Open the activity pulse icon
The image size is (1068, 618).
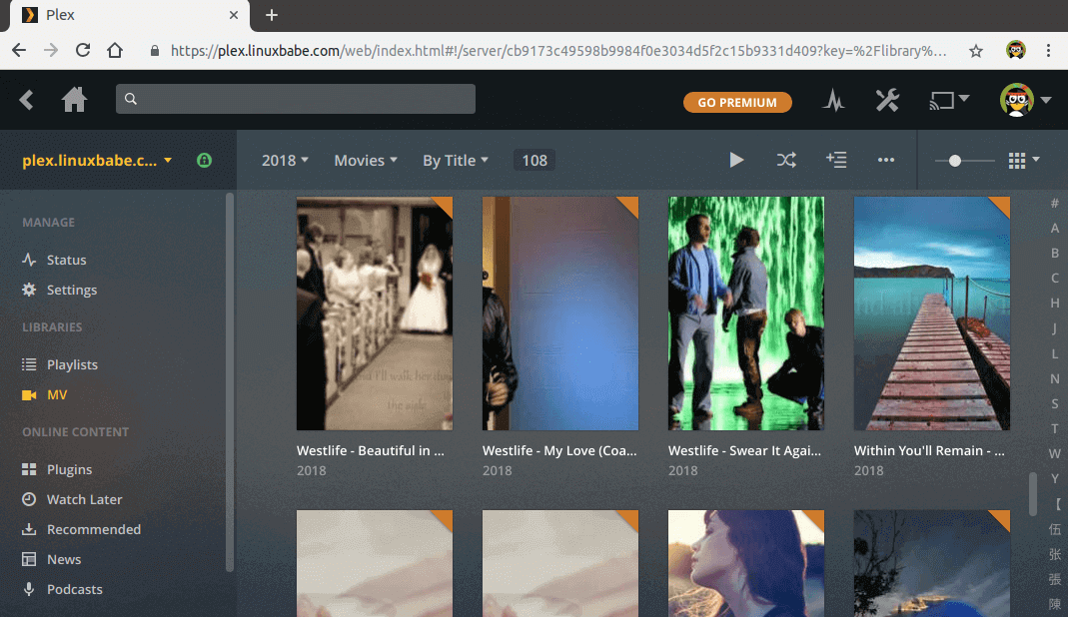click(833, 101)
